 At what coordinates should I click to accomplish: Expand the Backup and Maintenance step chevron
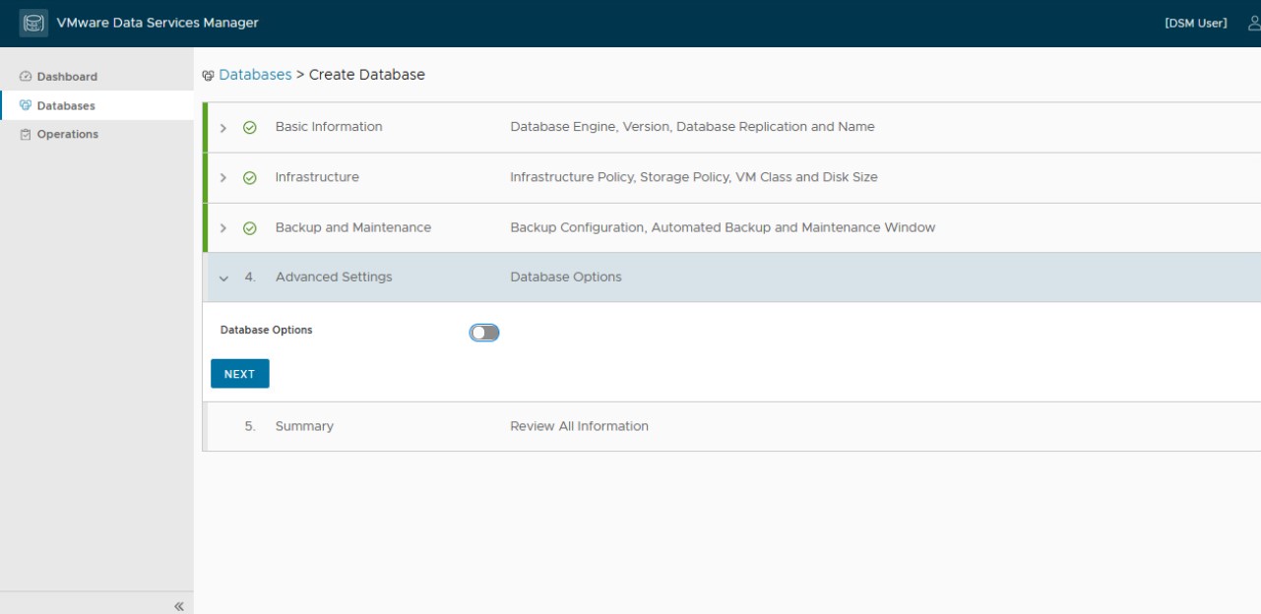223,228
